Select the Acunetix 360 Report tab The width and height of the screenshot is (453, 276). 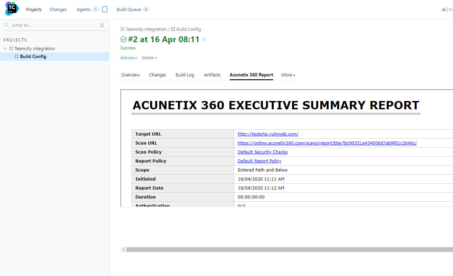(x=251, y=75)
